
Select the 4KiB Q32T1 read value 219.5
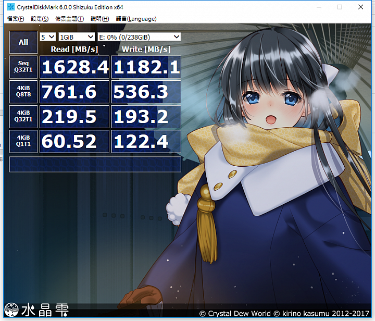74,117
